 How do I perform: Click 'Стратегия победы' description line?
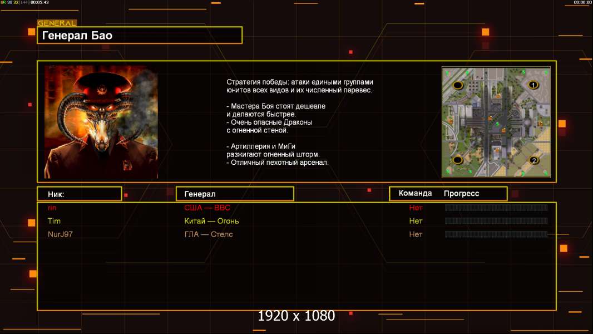pos(300,82)
